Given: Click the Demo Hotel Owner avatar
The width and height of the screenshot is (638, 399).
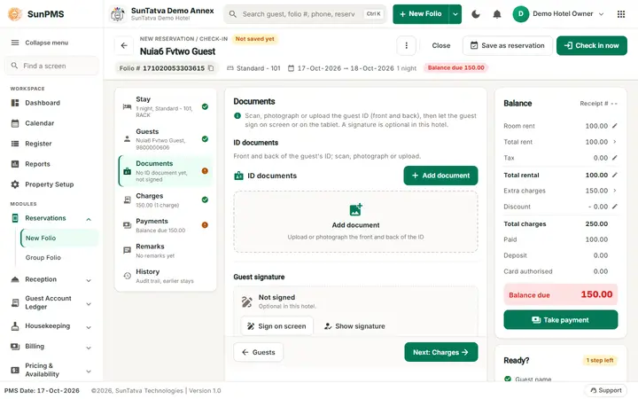Looking at the screenshot, I should 520,14.
